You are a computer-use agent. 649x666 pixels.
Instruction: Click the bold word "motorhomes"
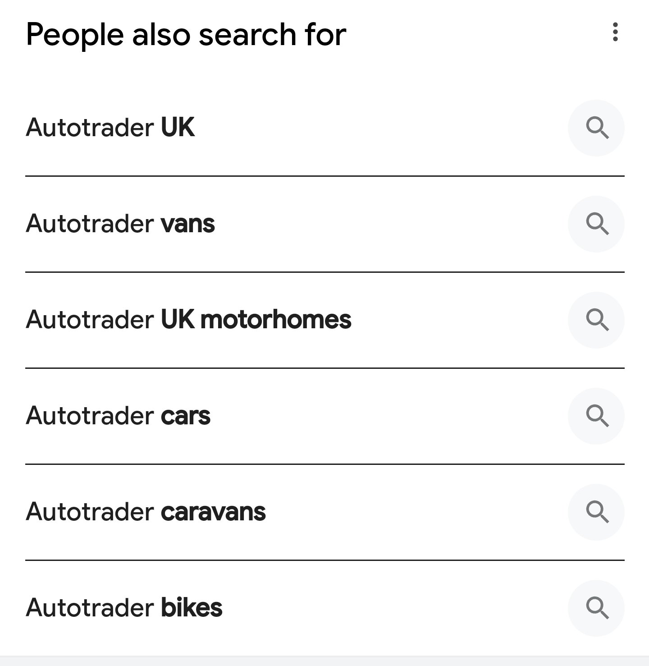275,320
